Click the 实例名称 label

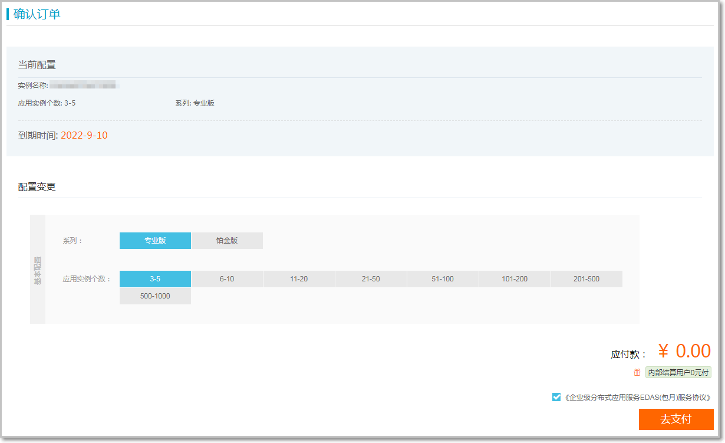click(33, 86)
